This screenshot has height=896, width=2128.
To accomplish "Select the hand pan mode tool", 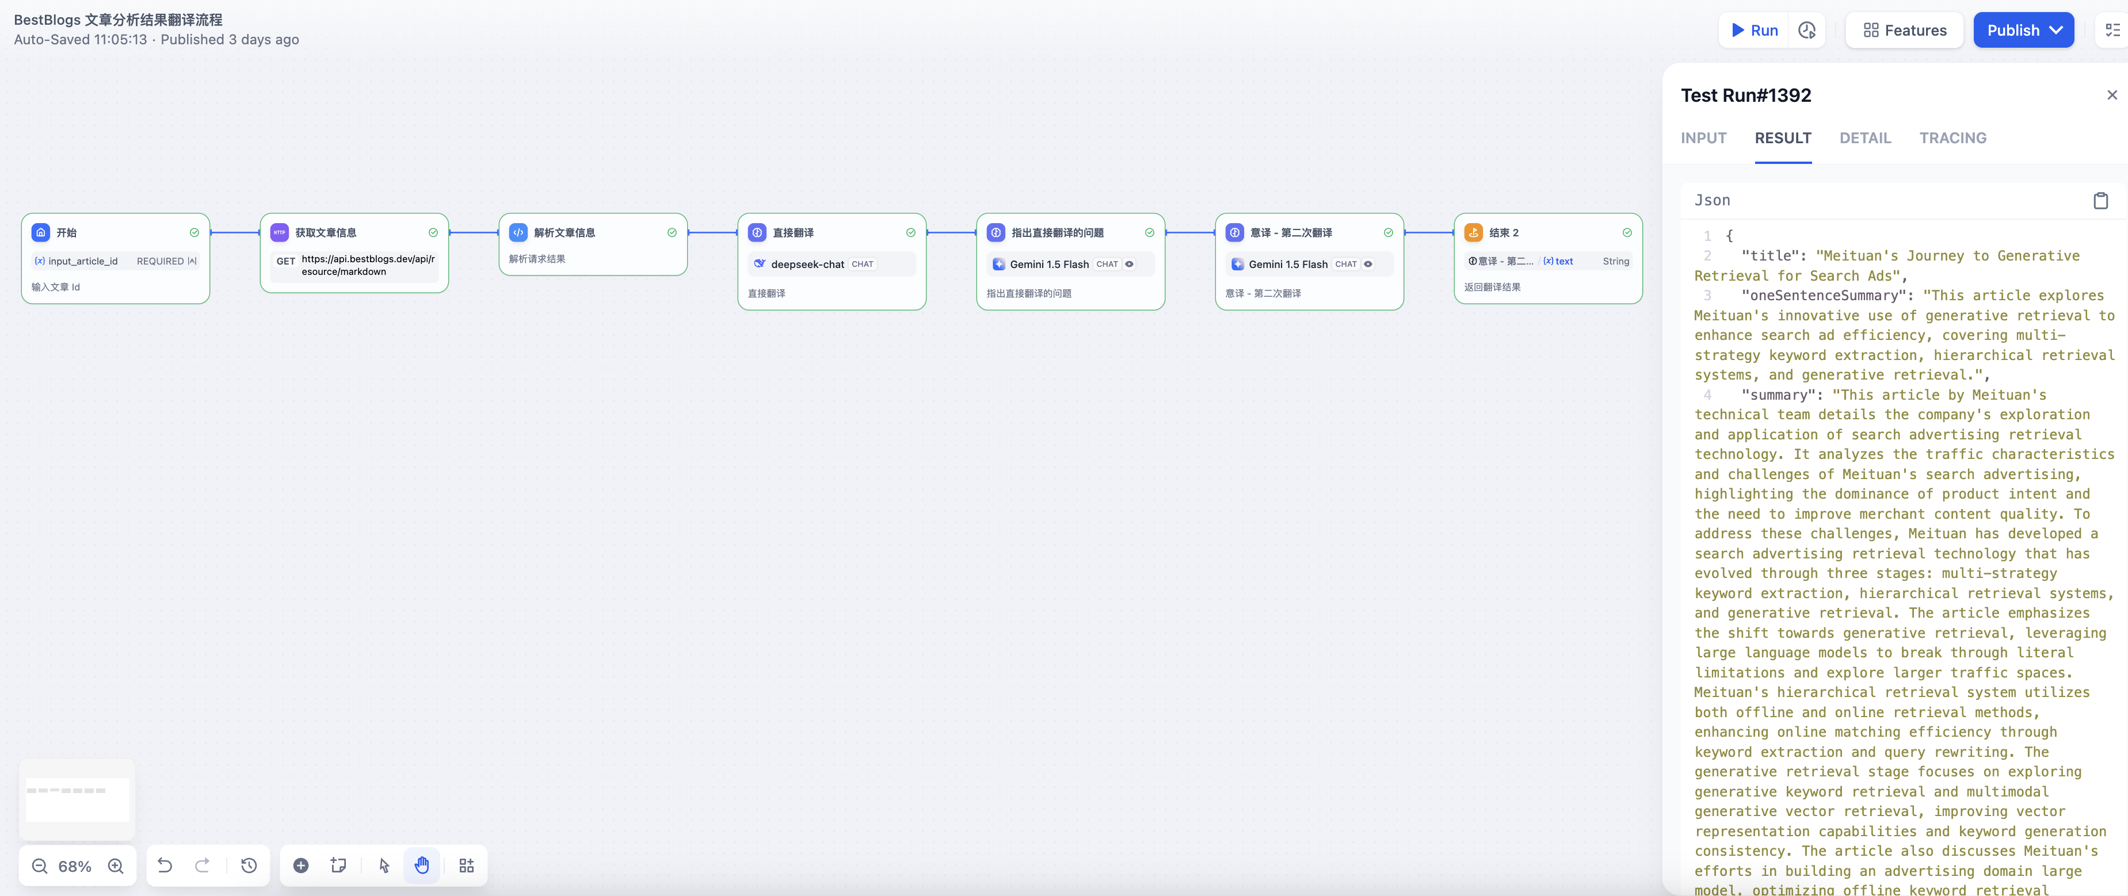I will (422, 866).
